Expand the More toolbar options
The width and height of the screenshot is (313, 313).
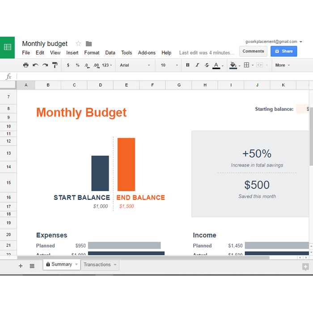pyautogui.click(x=282, y=65)
